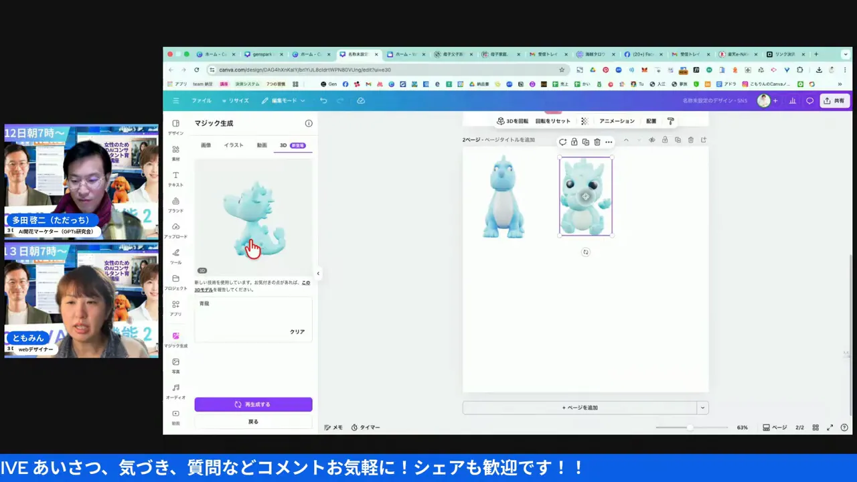Switch to the 動画 generation tab
The width and height of the screenshot is (857, 482).
(261, 145)
